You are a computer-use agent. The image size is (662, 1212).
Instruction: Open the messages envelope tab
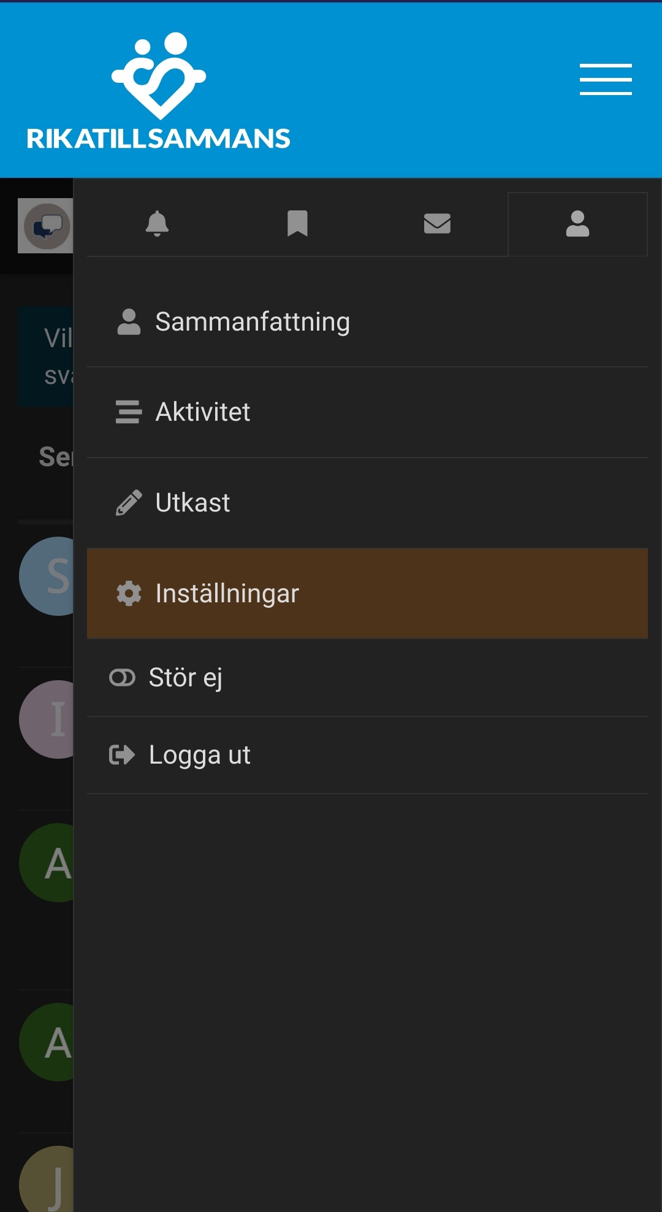point(437,224)
